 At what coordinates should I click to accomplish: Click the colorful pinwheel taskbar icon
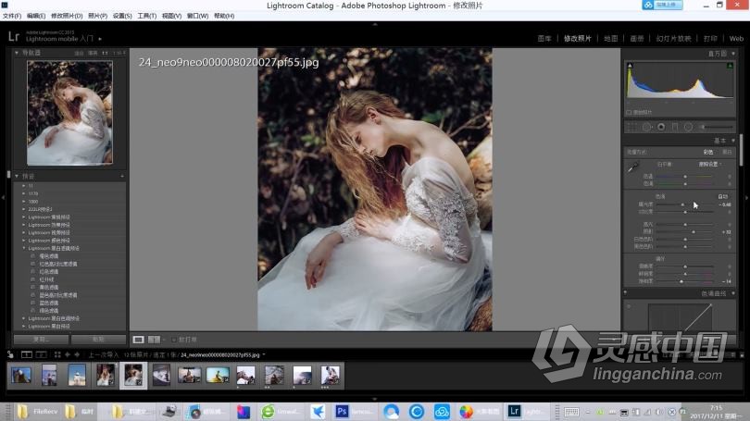point(466,412)
